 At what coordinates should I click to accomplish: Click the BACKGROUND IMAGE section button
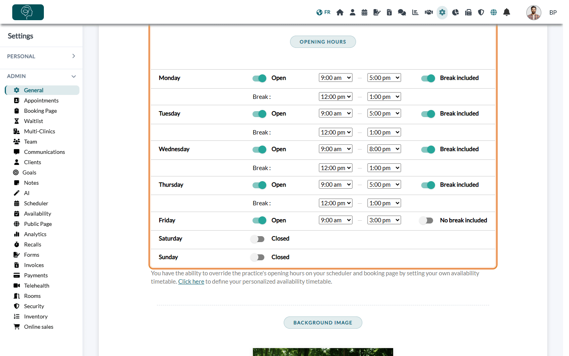[323, 323]
